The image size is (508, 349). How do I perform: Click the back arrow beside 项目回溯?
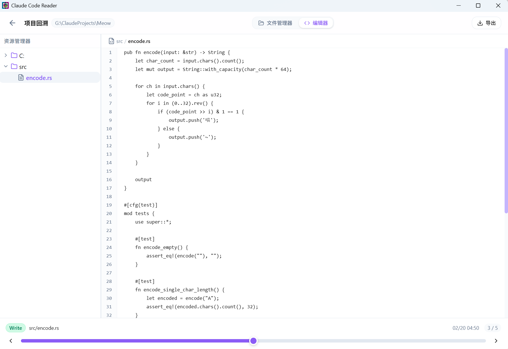click(x=12, y=23)
